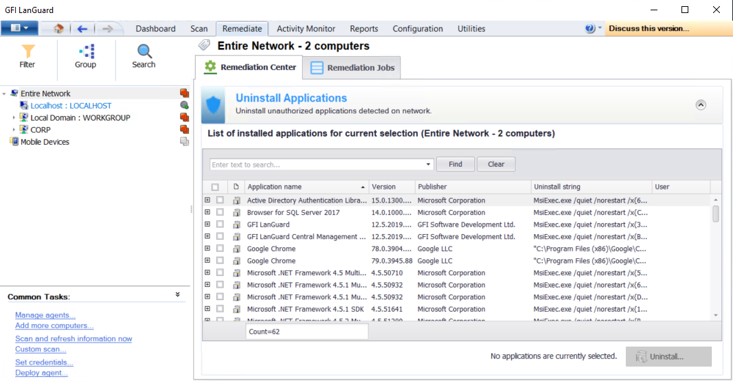Check the Active Directory Authentication Library checkbox
733x381 pixels.
tap(221, 200)
